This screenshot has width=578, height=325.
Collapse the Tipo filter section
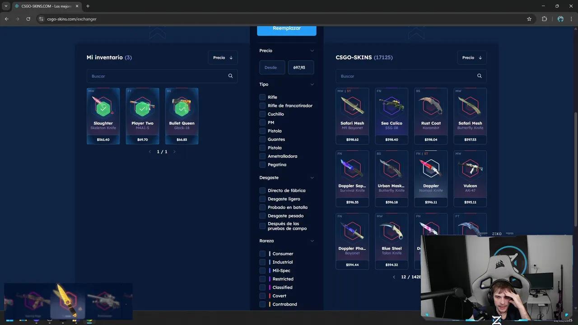(x=312, y=84)
